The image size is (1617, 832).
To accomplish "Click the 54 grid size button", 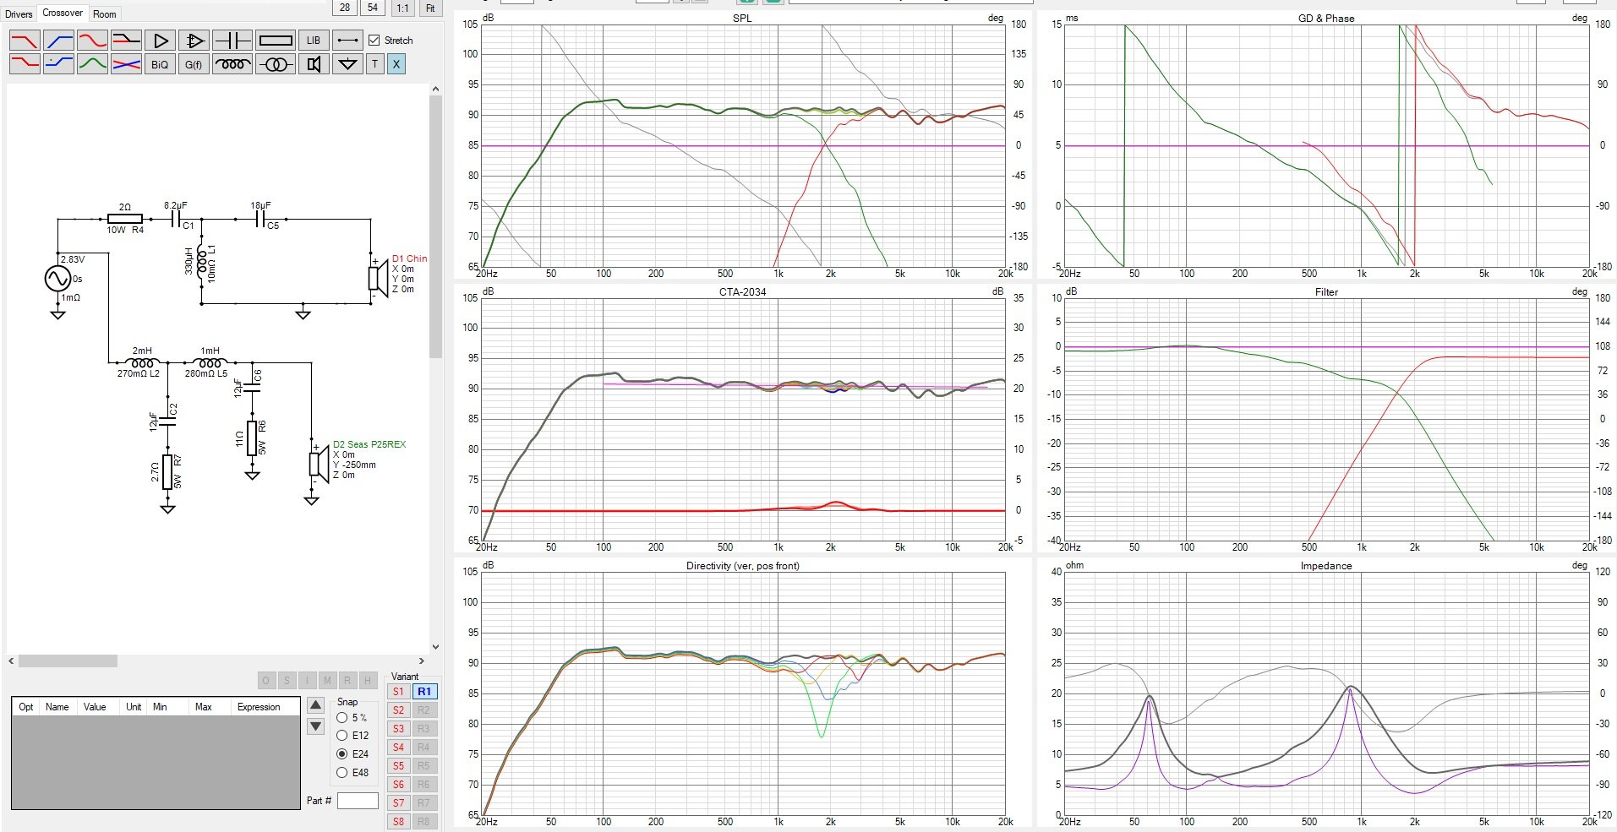I will coord(373,8).
